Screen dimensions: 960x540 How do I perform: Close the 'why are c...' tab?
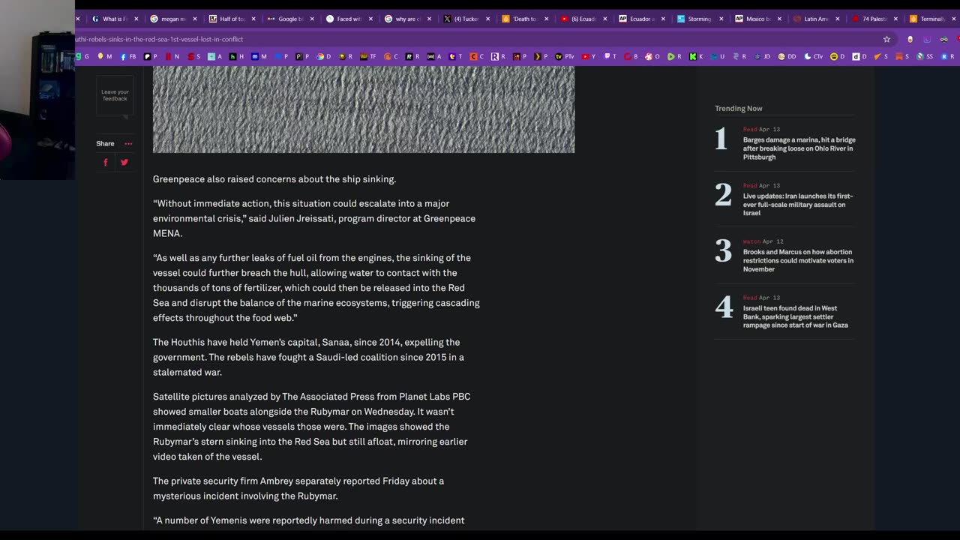coord(429,19)
